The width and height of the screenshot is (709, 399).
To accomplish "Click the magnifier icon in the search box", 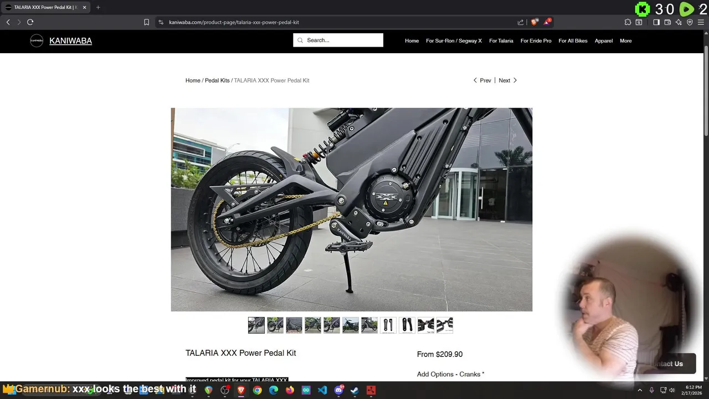I will click(300, 40).
